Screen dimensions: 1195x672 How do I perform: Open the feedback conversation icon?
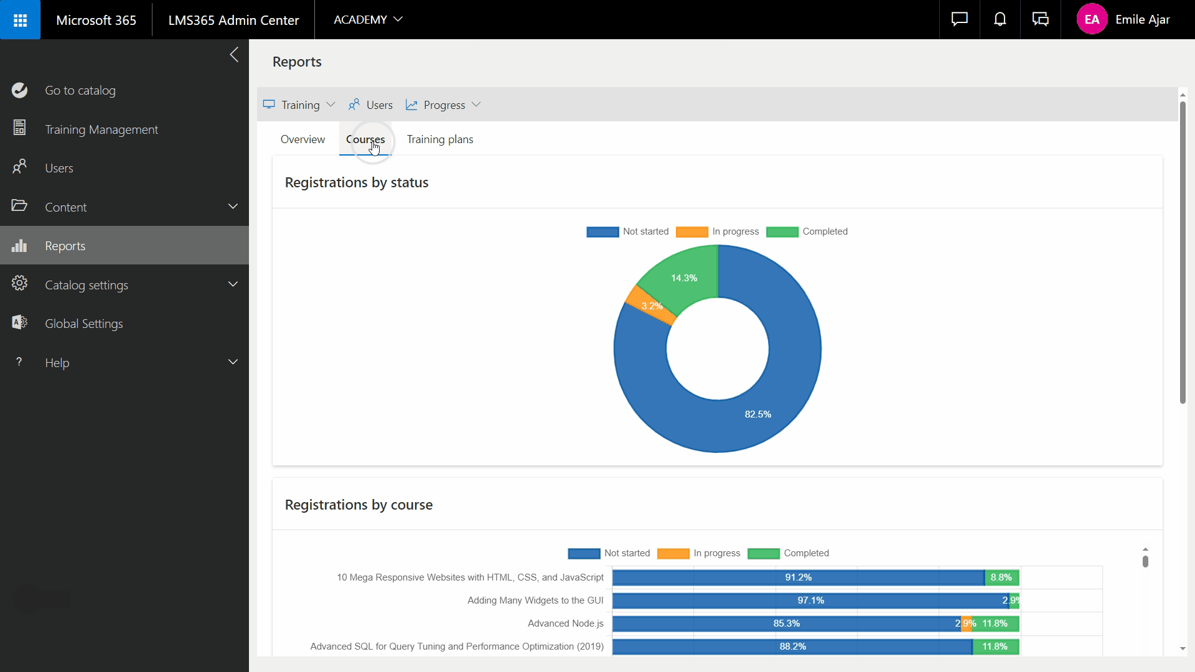pos(1040,20)
